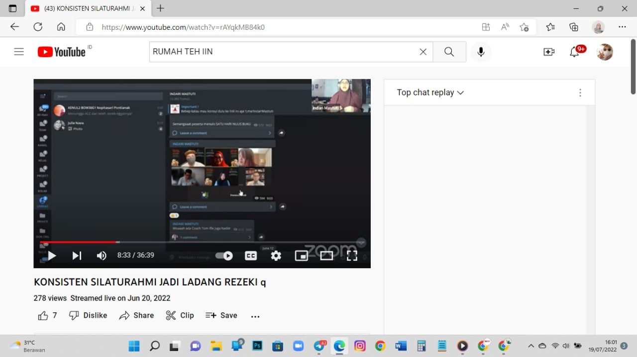Skip to the next video
This screenshot has width=637, height=357.
[77, 256]
